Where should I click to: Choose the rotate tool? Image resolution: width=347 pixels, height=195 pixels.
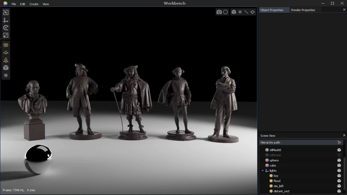[x=6, y=28]
